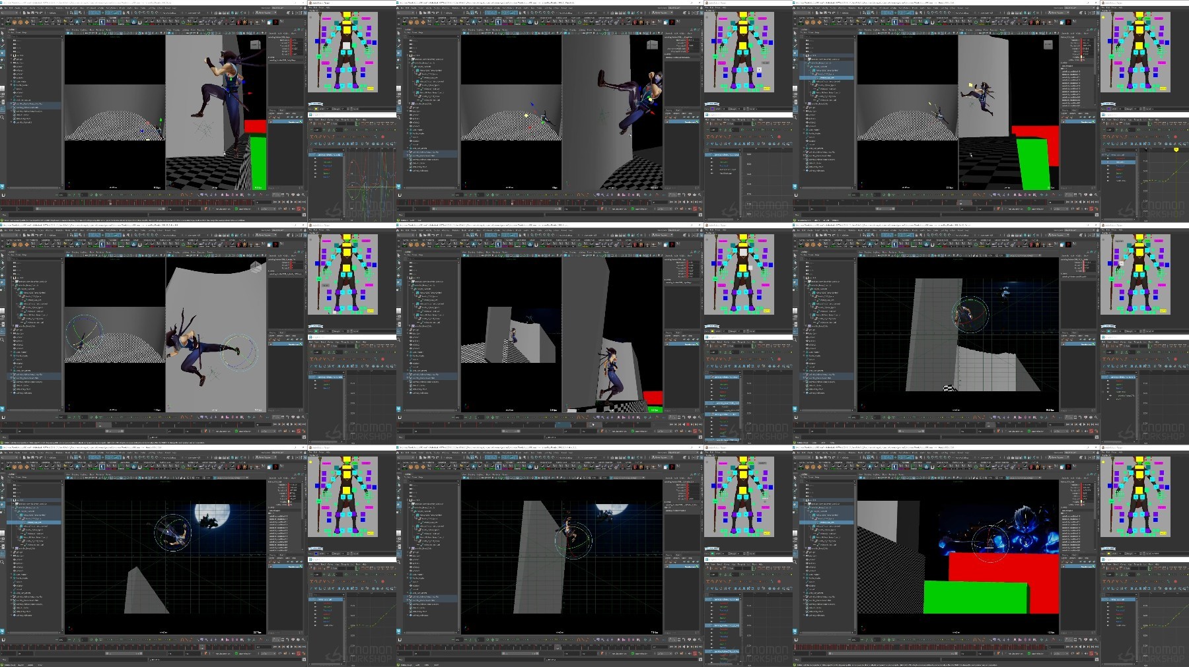This screenshot has width=1189, height=667.
Task: Select highlighted Graph Editor channel row, bottom-right frame
Action: tap(1119, 599)
